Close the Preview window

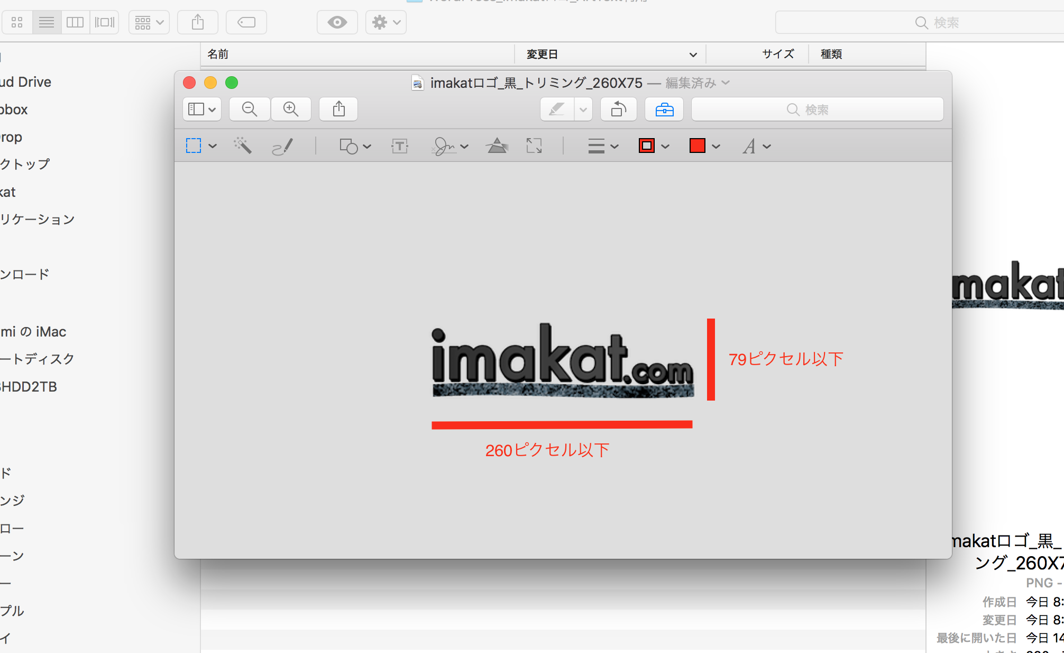click(x=189, y=83)
